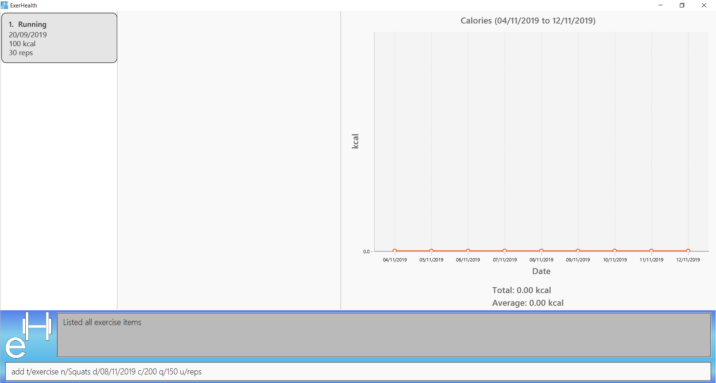Click the 11/11/2019 data point on chart
The height and width of the screenshot is (383, 716).
[x=651, y=251]
